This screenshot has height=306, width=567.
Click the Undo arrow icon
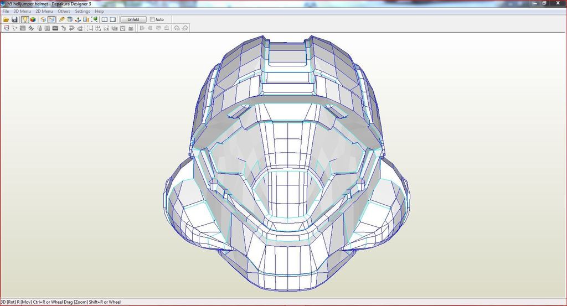71,28
